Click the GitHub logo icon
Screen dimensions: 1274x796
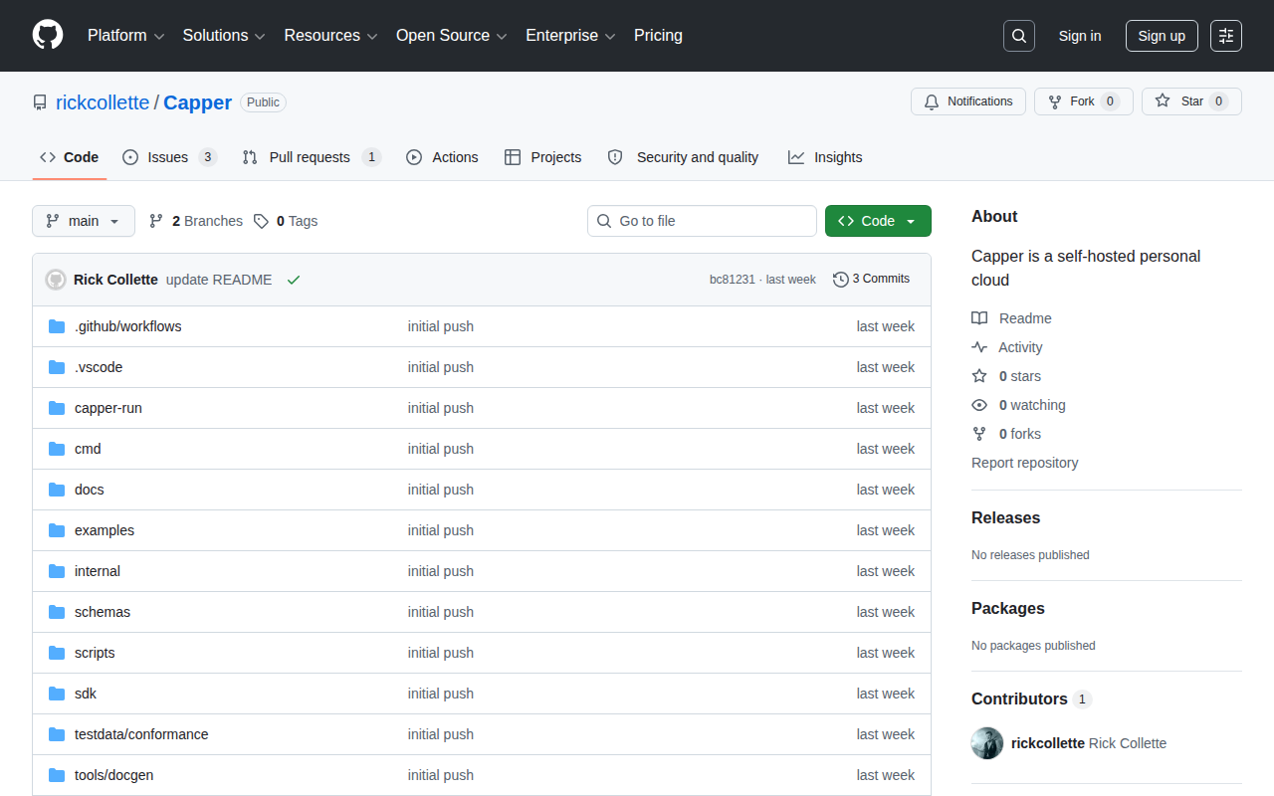pyautogui.click(x=48, y=35)
